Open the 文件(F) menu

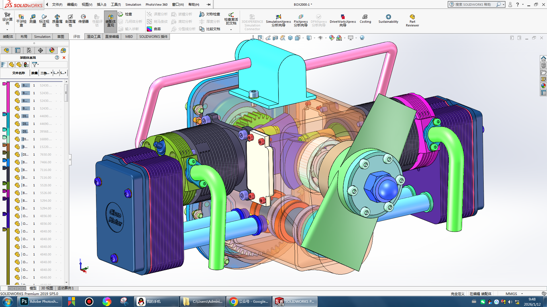[57, 5]
